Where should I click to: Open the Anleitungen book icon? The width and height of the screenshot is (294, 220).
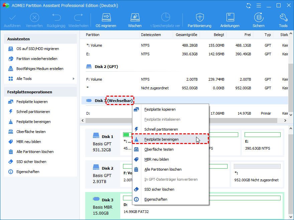point(230,17)
